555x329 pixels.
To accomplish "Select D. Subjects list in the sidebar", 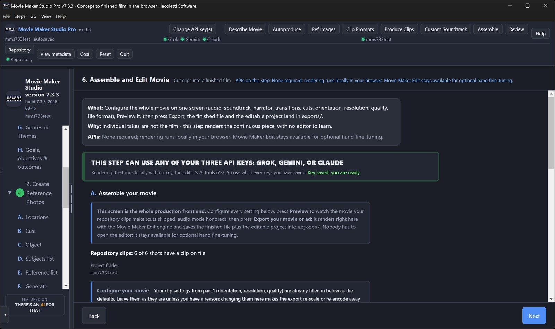I will [x=36, y=259].
